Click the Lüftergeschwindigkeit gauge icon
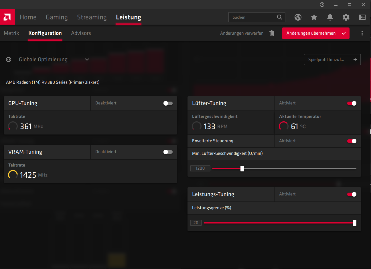371x269 pixels. (197, 126)
